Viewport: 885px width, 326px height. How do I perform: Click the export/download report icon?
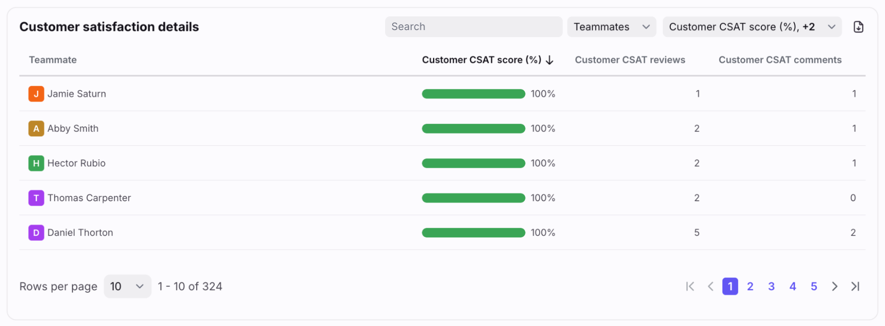[858, 27]
